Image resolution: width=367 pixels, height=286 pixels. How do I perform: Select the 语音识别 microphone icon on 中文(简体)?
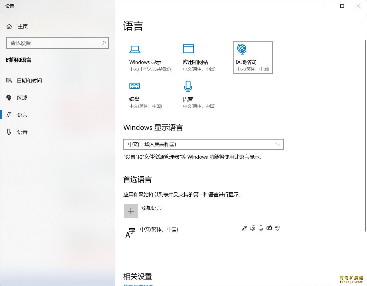tap(261, 228)
